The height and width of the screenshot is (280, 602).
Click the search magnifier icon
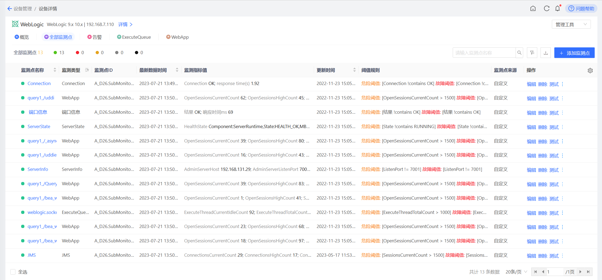click(x=519, y=53)
